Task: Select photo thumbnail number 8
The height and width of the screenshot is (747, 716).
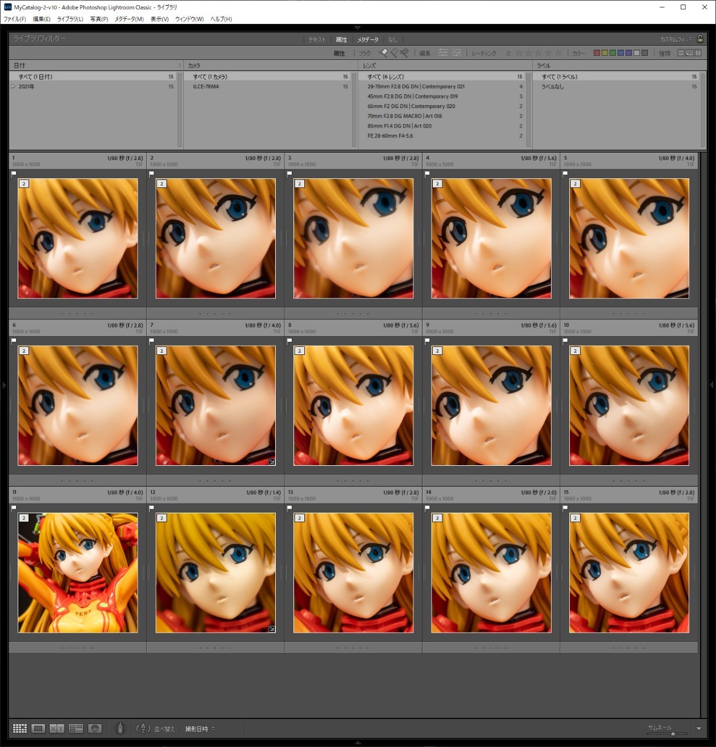Action: [353, 405]
